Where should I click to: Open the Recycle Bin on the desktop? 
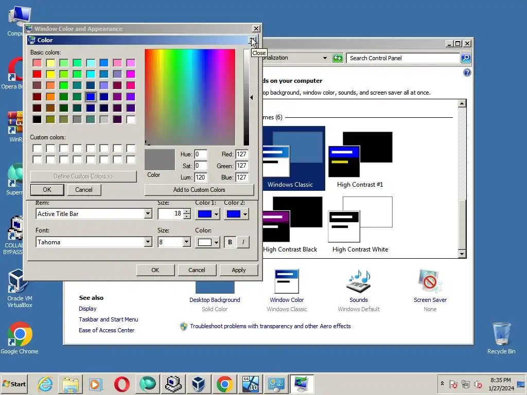(501, 338)
